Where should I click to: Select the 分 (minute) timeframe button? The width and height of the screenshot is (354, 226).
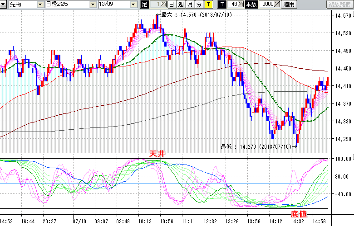click(199, 5)
